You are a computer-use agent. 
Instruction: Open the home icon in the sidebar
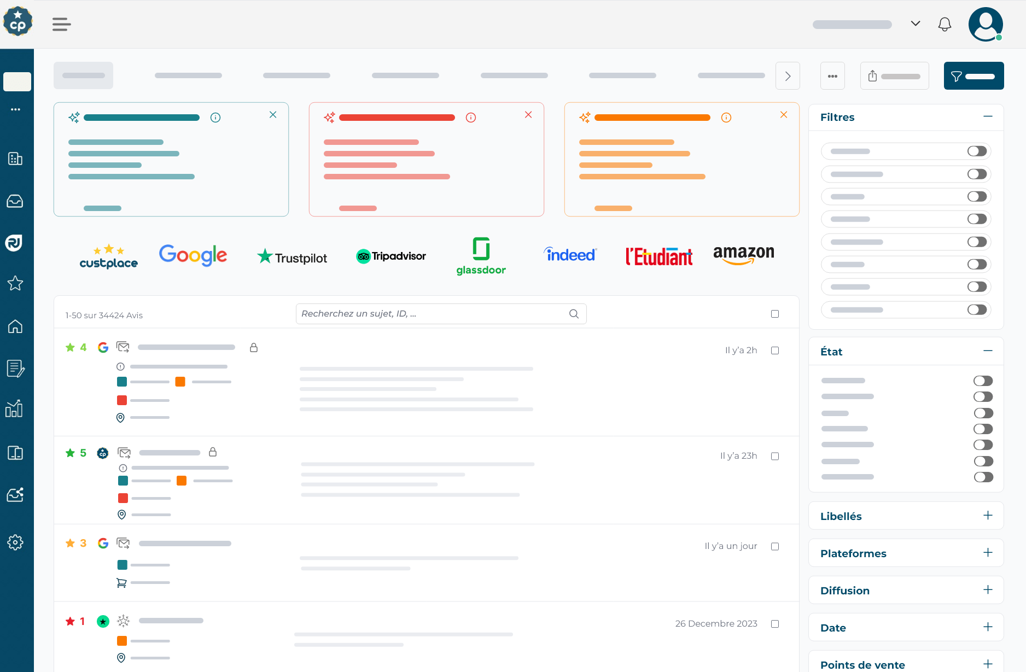tap(15, 326)
